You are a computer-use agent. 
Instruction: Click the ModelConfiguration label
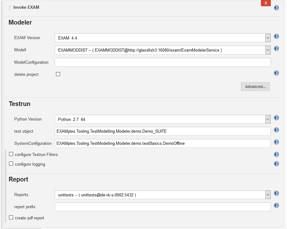(31, 62)
